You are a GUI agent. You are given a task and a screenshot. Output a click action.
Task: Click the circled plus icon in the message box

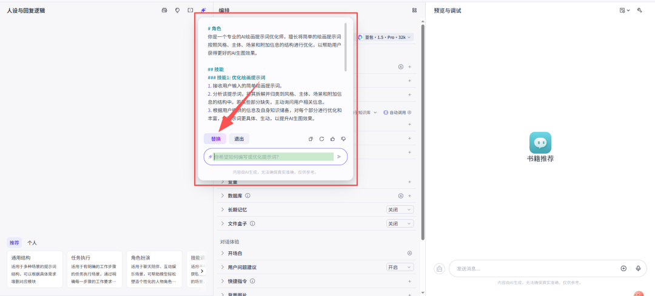(623, 269)
